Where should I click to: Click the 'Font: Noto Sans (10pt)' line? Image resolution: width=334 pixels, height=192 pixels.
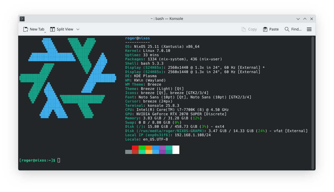(x=188, y=97)
